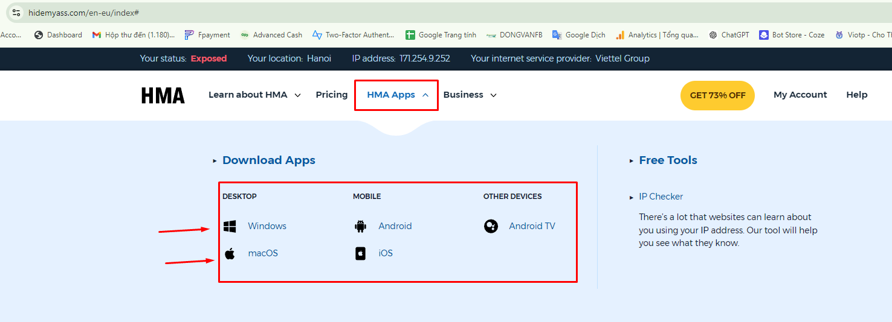Open the Free Tools link
The image size is (892, 322).
click(668, 160)
